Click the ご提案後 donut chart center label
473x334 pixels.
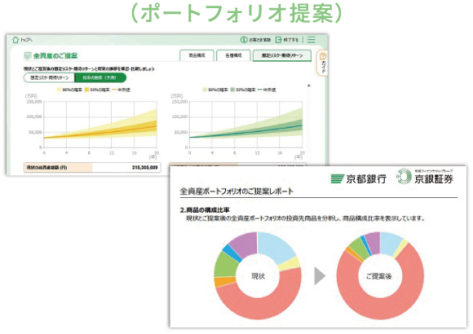379,276
